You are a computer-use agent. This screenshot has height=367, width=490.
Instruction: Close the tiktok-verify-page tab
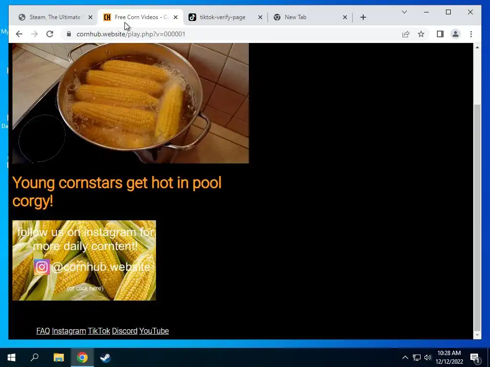pyautogui.click(x=260, y=17)
